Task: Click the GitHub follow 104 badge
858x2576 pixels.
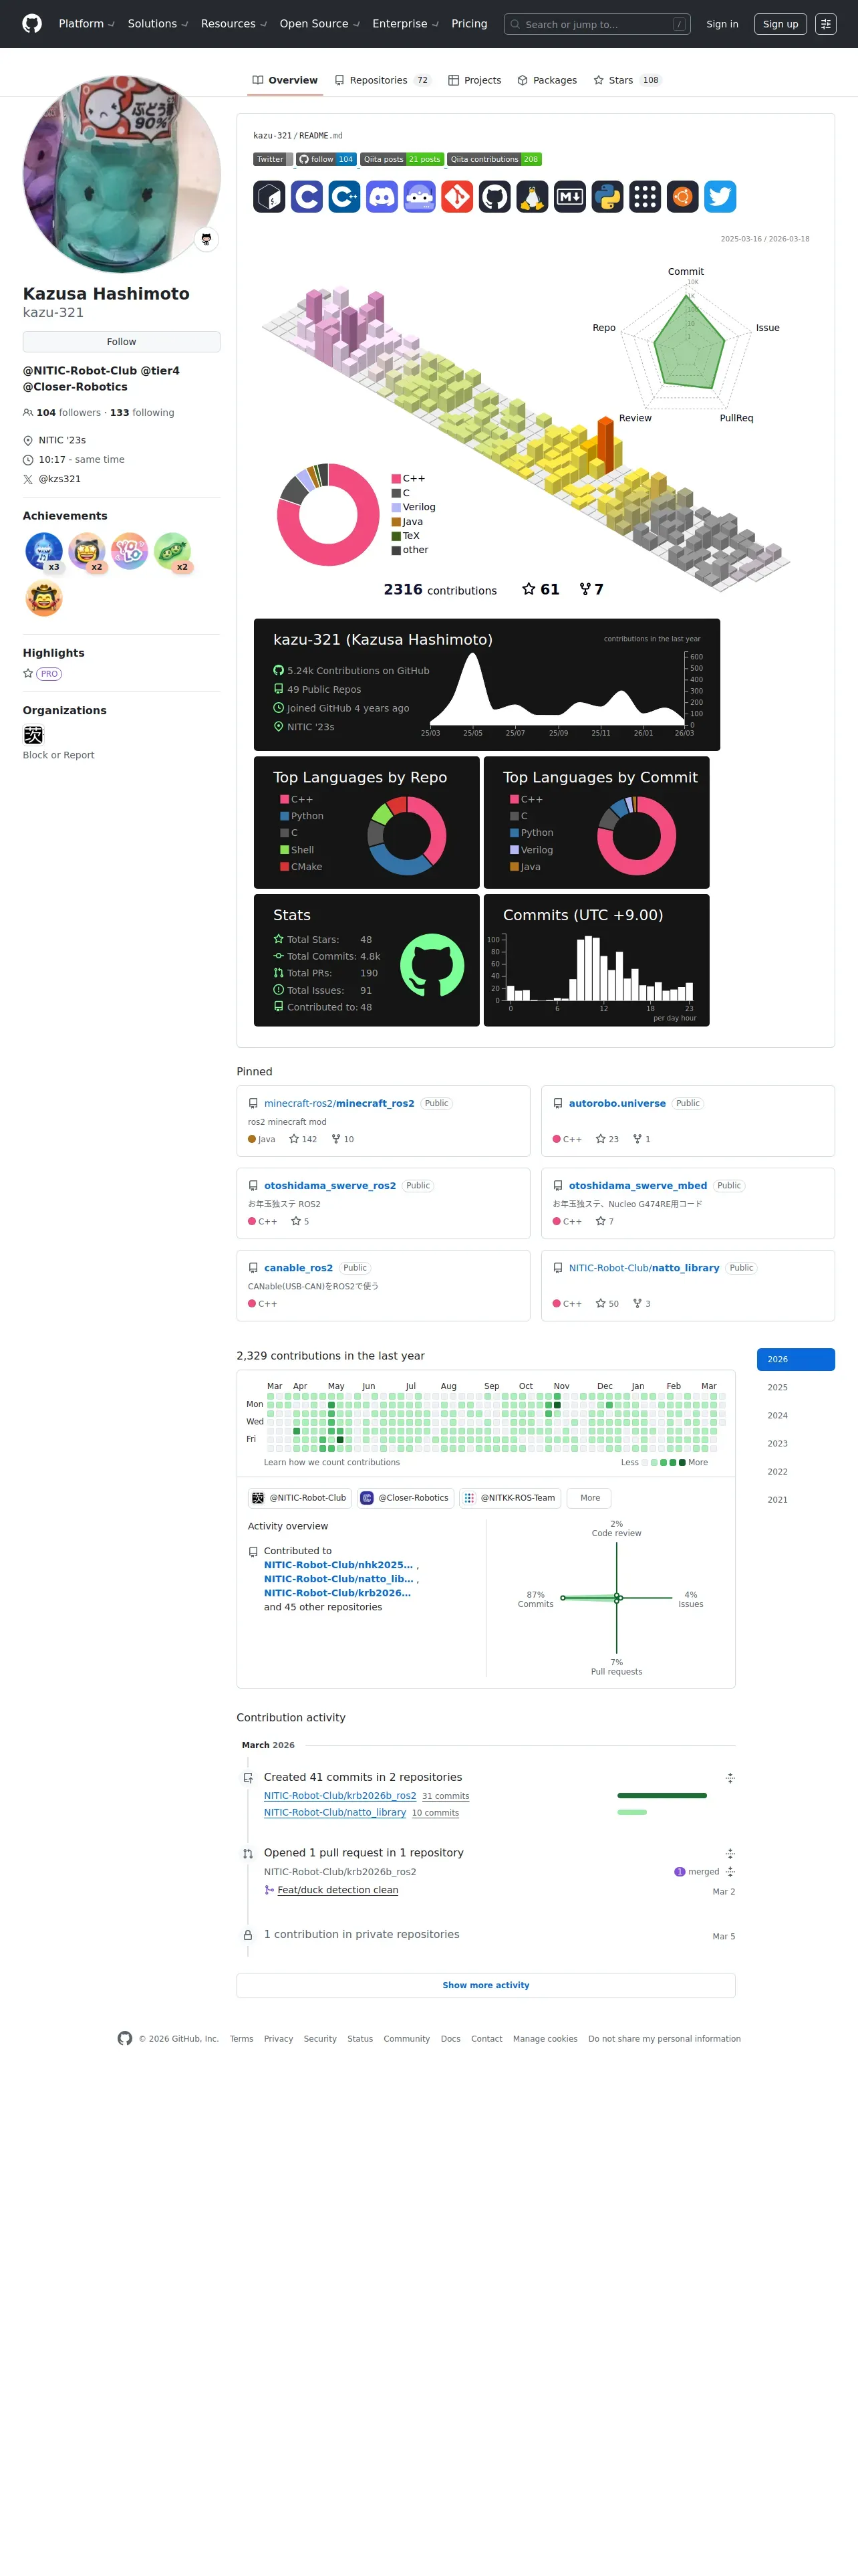Action: click(x=327, y=159)
